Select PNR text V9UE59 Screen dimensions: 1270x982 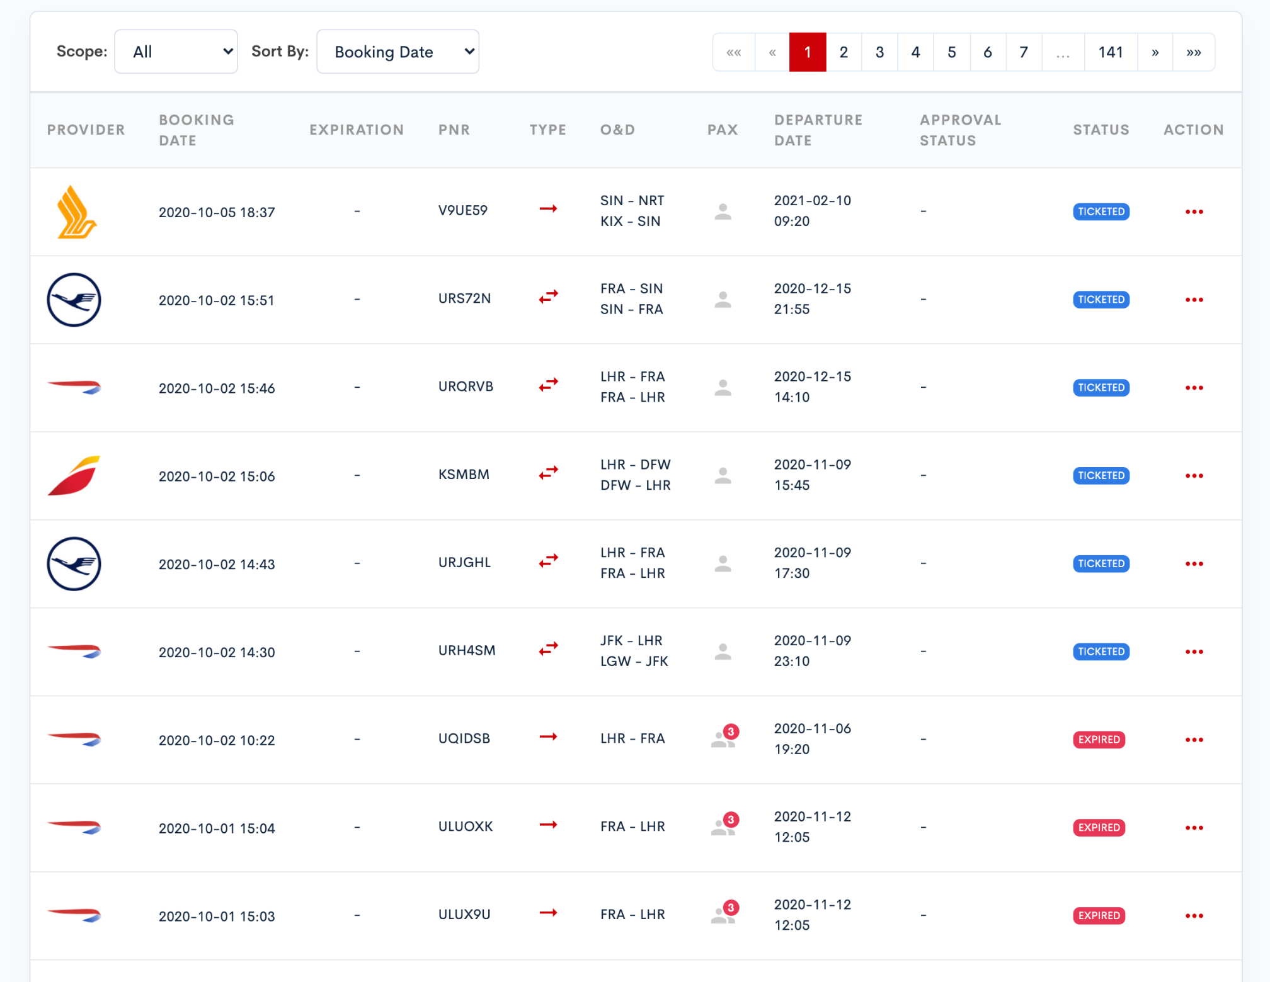coord(463,210)
